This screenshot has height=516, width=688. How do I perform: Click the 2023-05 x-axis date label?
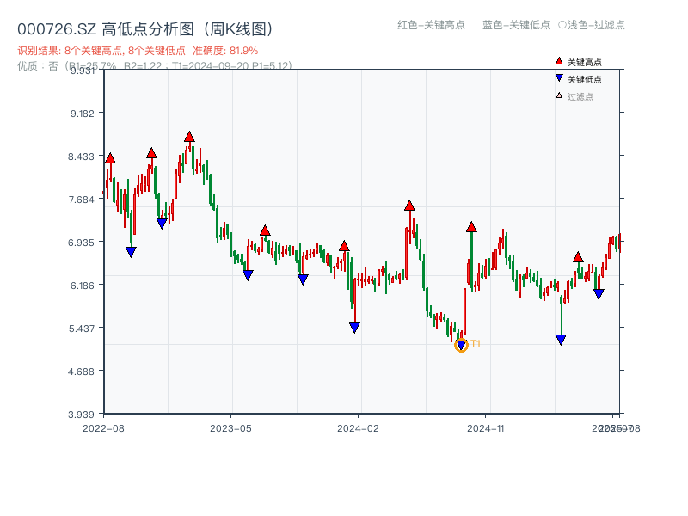click(230, 428)
